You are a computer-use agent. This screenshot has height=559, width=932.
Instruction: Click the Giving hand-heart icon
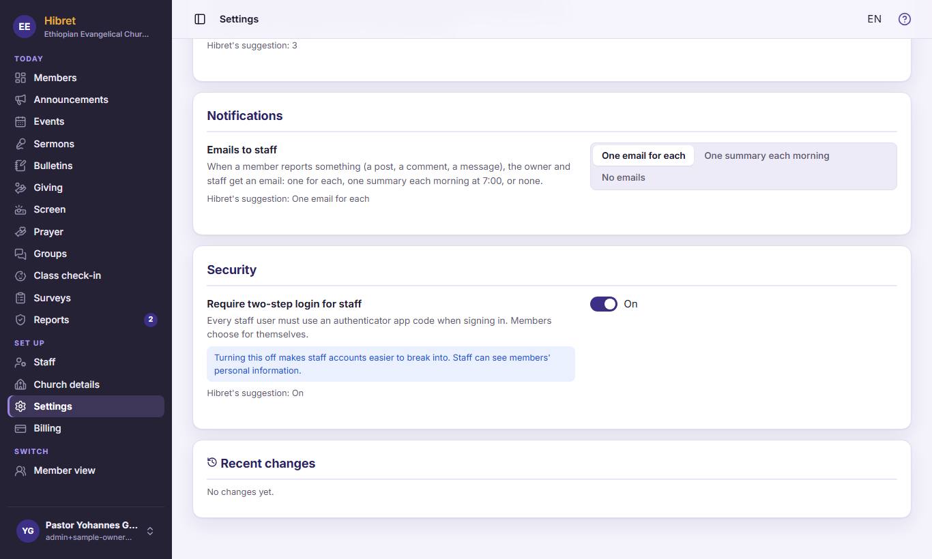(20, 187)
